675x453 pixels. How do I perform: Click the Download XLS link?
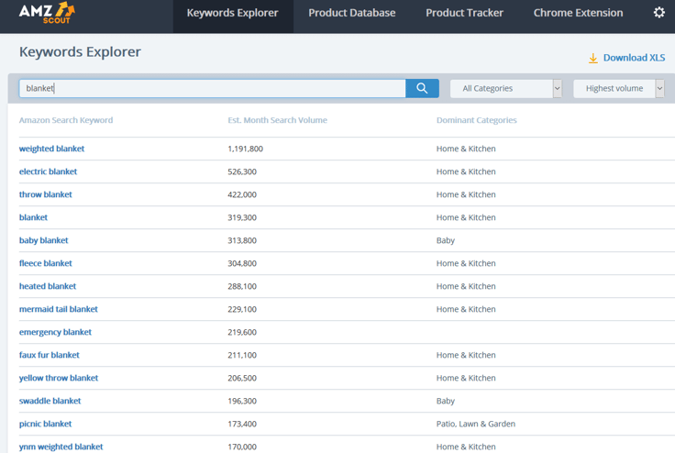click(x=634, y=58)
